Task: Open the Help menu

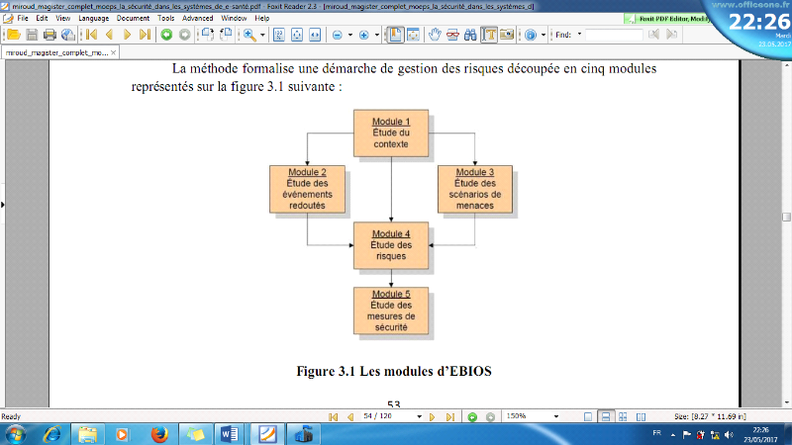Action: pyautogui.click(x=261, y=18)
